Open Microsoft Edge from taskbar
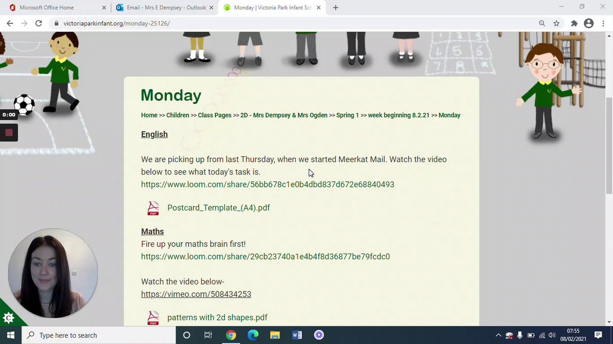The width and height of the screenshot is (613, 344). (253, 335)
